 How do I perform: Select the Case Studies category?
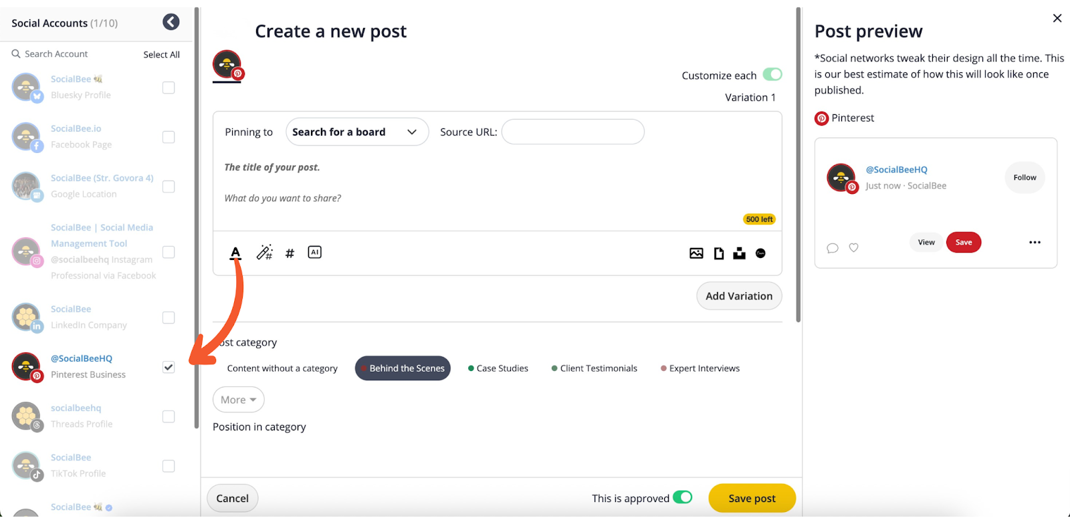point(498,368)
